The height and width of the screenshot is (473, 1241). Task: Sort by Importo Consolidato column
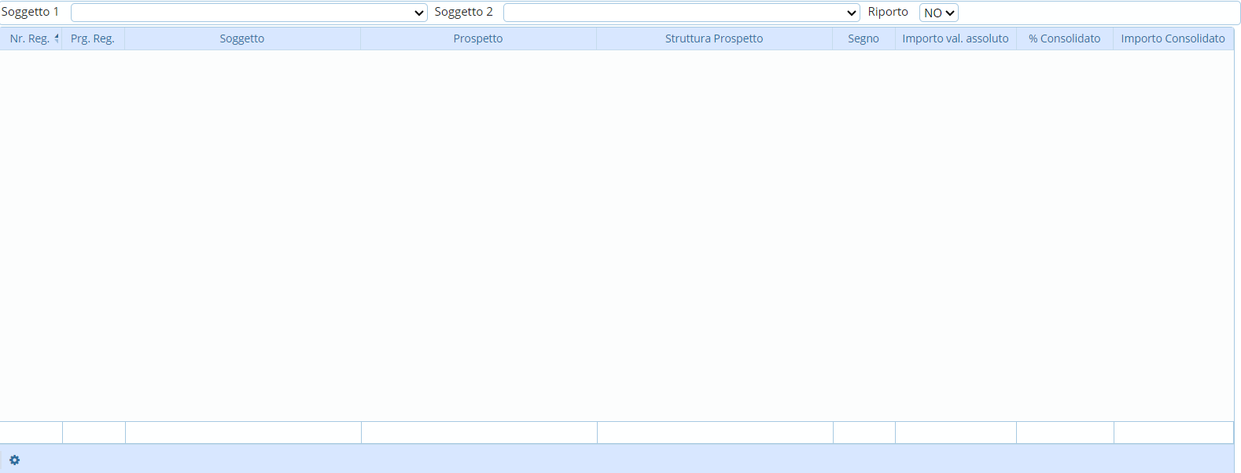(x=1173, y=38)
